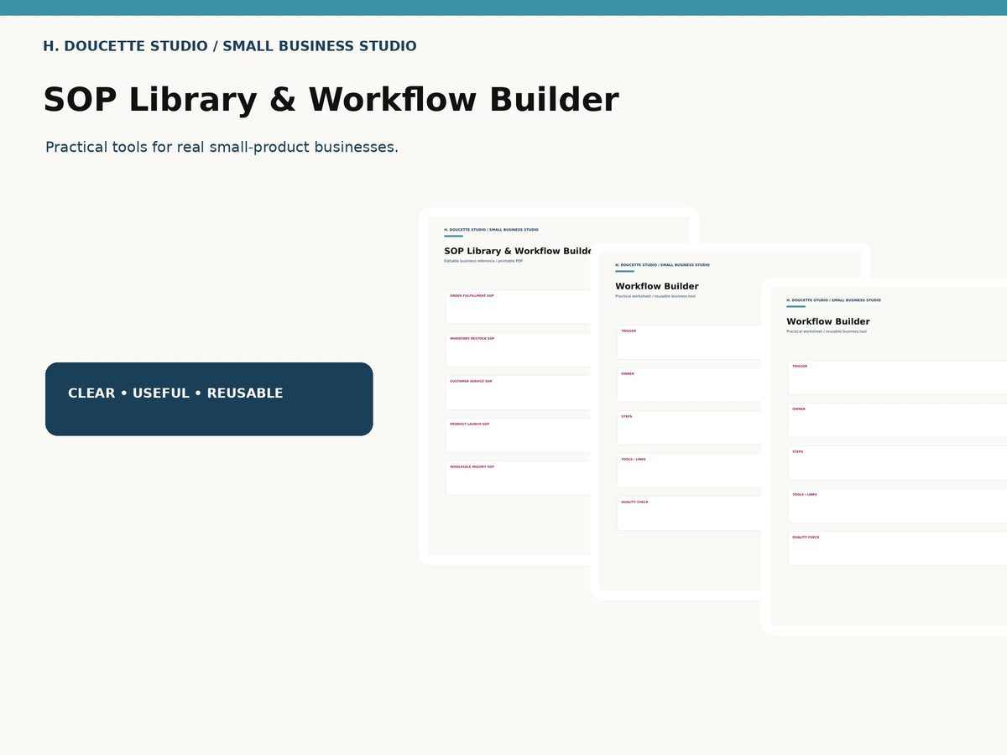This screenshot has height=755, width=1007.
Task: Click the Workflow Builder heading on the front page
Action: pyautogui.click(x=828, y=321)
